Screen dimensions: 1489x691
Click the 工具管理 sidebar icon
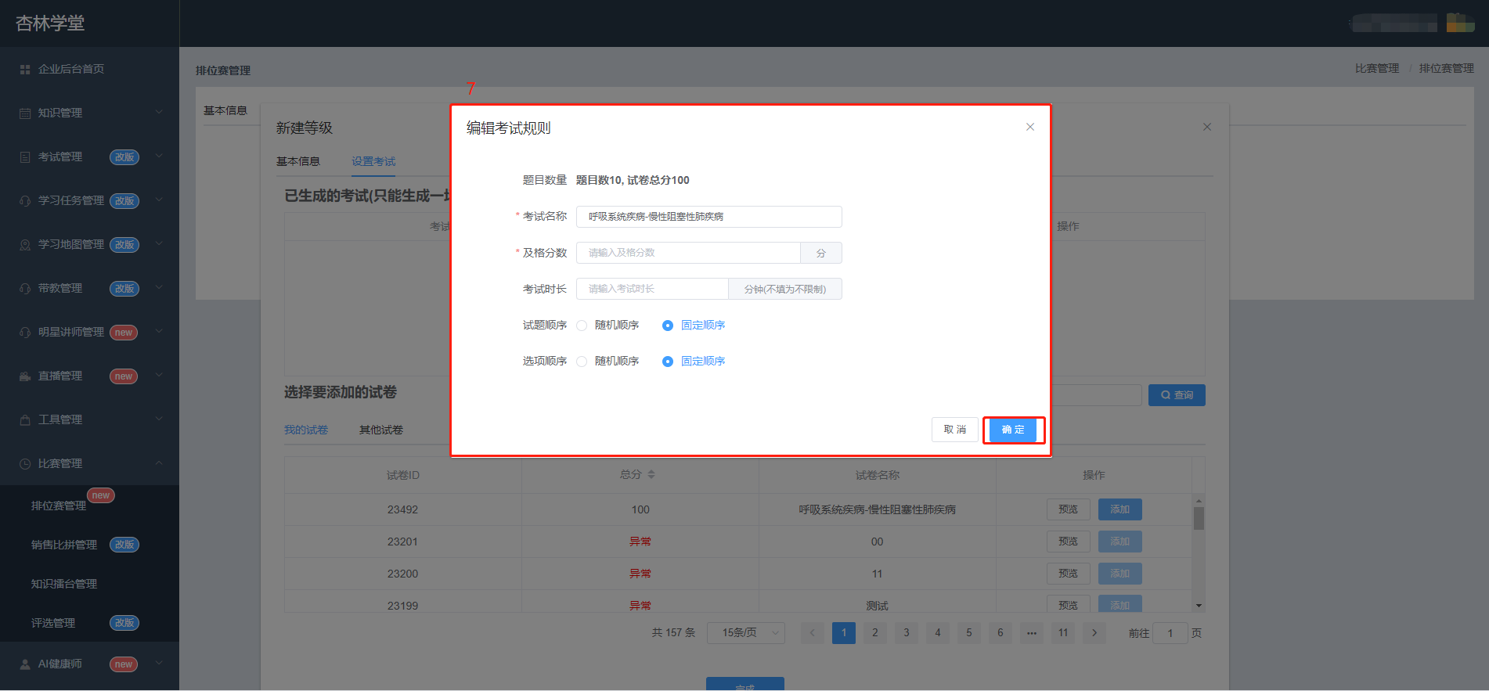click(x=25, y=420)
